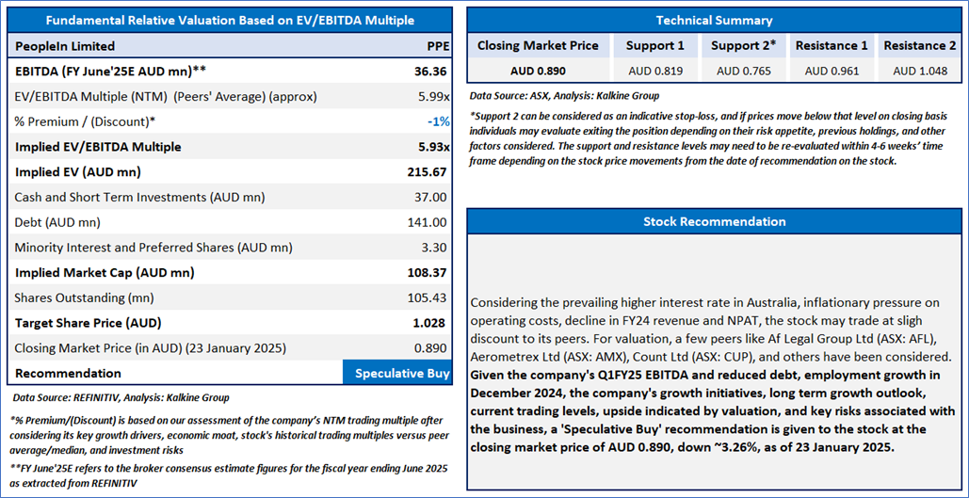Click the EBITDA value 36.36
This screenshot has width=969, height=498.
(x=430, y=71)
